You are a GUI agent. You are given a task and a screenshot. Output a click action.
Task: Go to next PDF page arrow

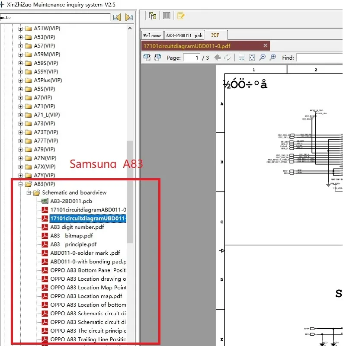227,58
